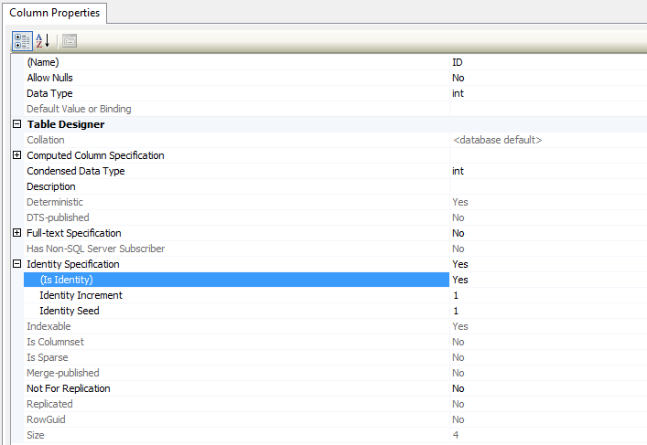Click the Indexable value Yes
The height and width of the screenshot is (445, 647).
click(460, 326)
